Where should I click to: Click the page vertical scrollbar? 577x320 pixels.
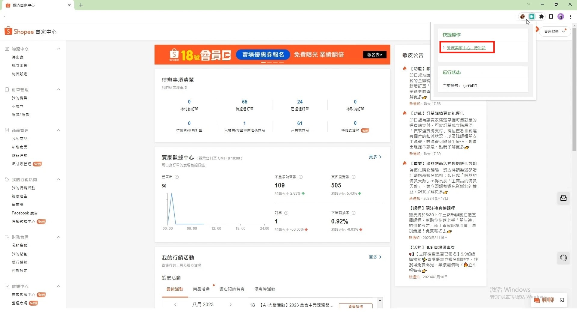(x=574, y=90)
